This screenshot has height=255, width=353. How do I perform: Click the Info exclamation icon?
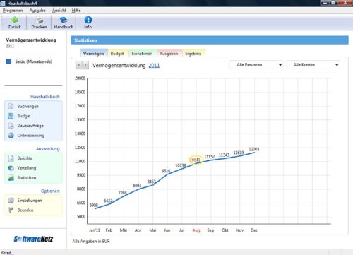coord(88,20)
